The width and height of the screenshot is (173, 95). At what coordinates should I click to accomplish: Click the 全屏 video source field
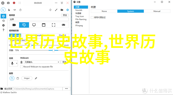tap(39, 19)
